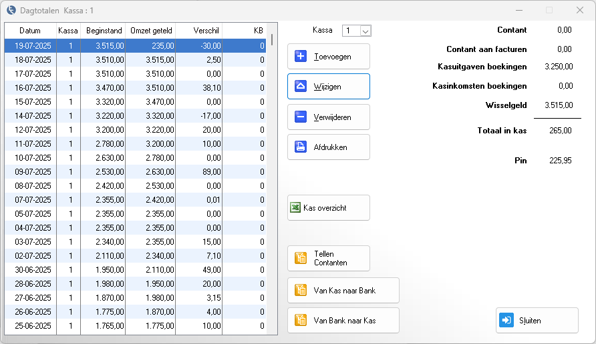The height and width of the screenshot is (344, 596).
Task: Open the Kas overzicht report
Action: coord(329,207)
